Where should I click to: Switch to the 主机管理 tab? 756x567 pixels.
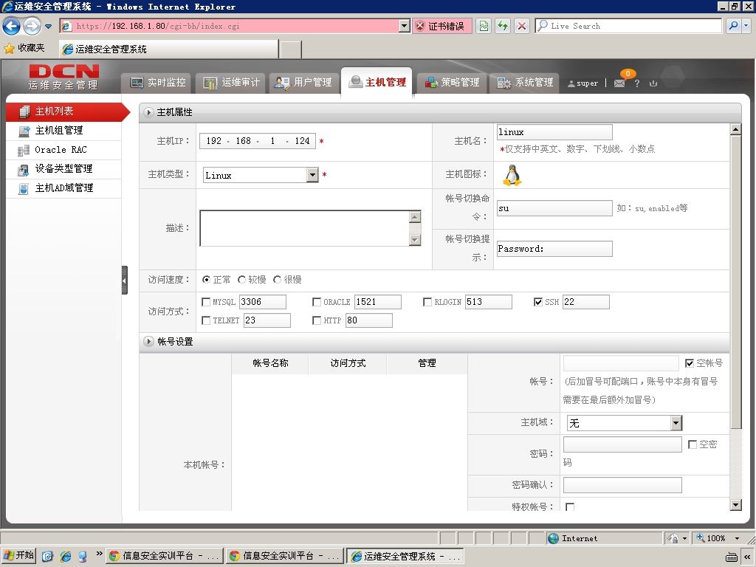tap(377, 83)
